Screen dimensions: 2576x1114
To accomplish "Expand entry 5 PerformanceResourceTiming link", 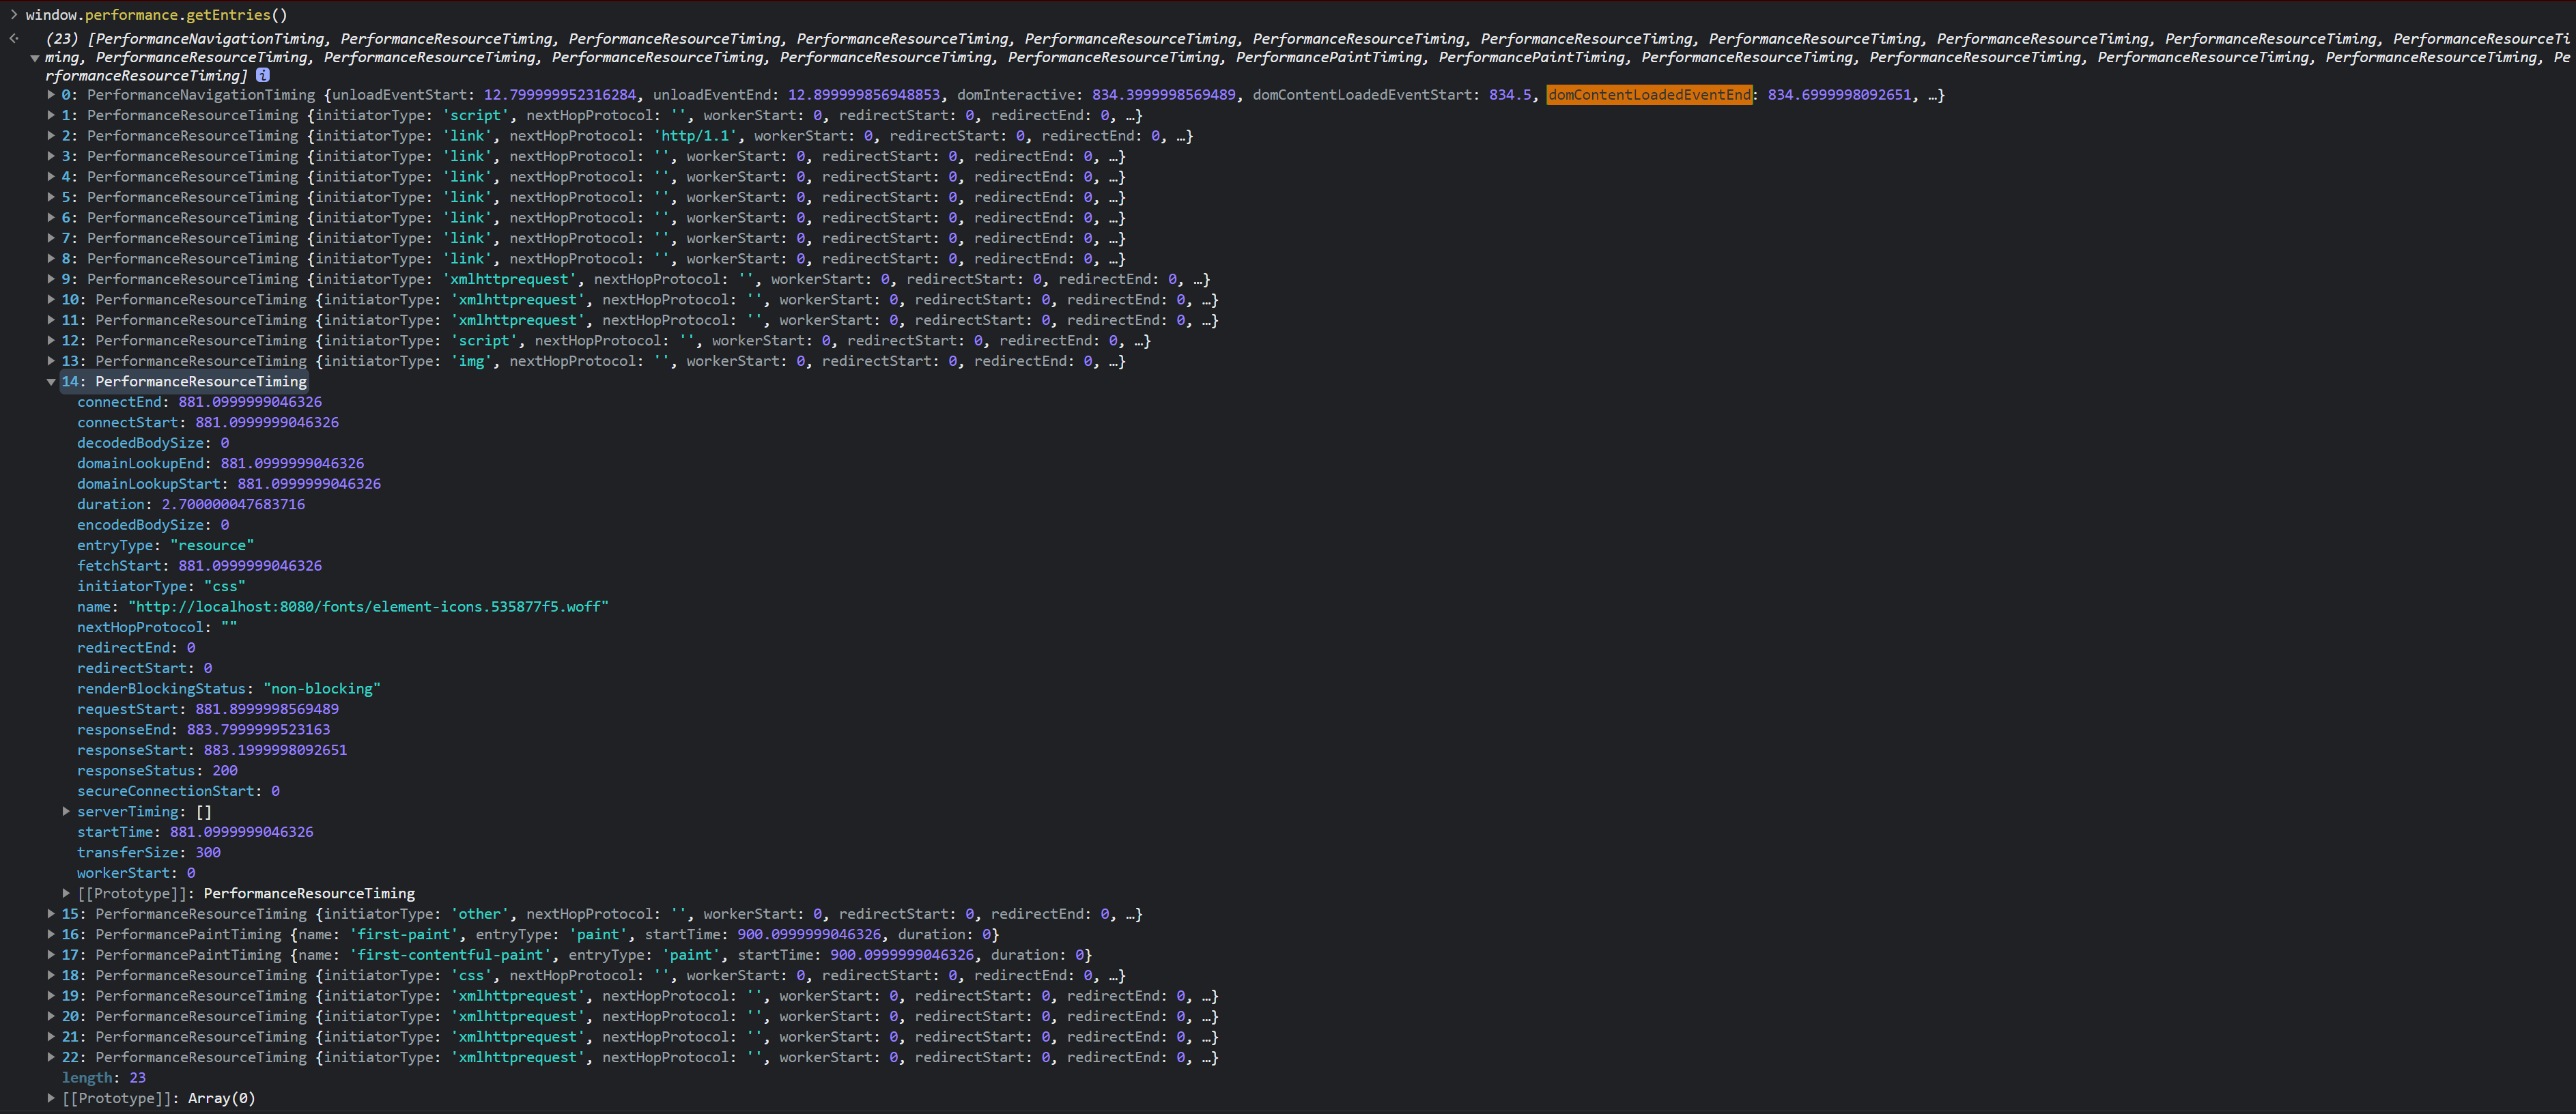I will pyautogui.click(x=51, y=197).
